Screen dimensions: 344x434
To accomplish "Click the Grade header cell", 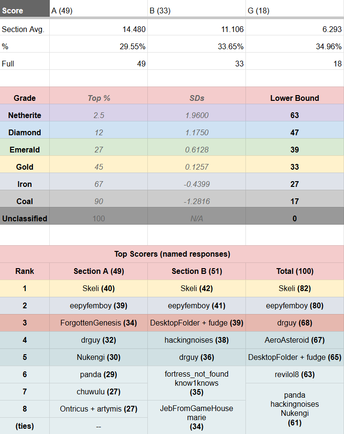I will point(25,96).
